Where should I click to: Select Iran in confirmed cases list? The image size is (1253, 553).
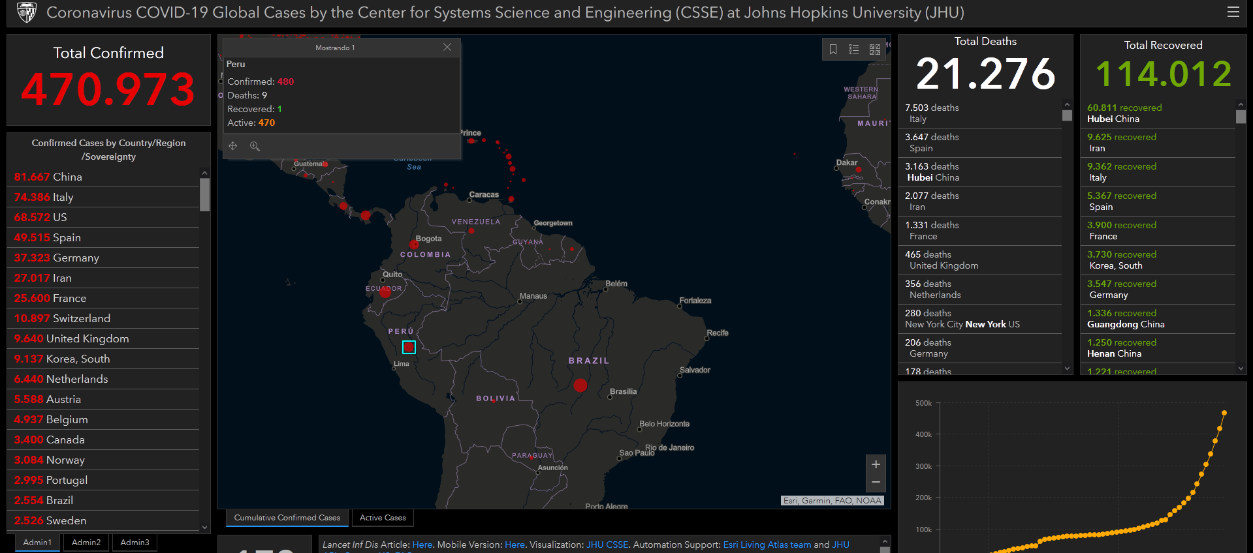click(104, 278)
